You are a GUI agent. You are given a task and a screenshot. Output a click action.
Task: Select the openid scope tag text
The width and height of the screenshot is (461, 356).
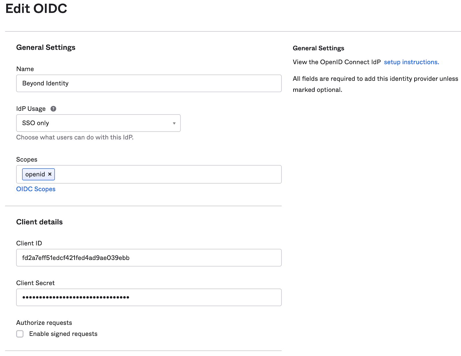point(35,174)
